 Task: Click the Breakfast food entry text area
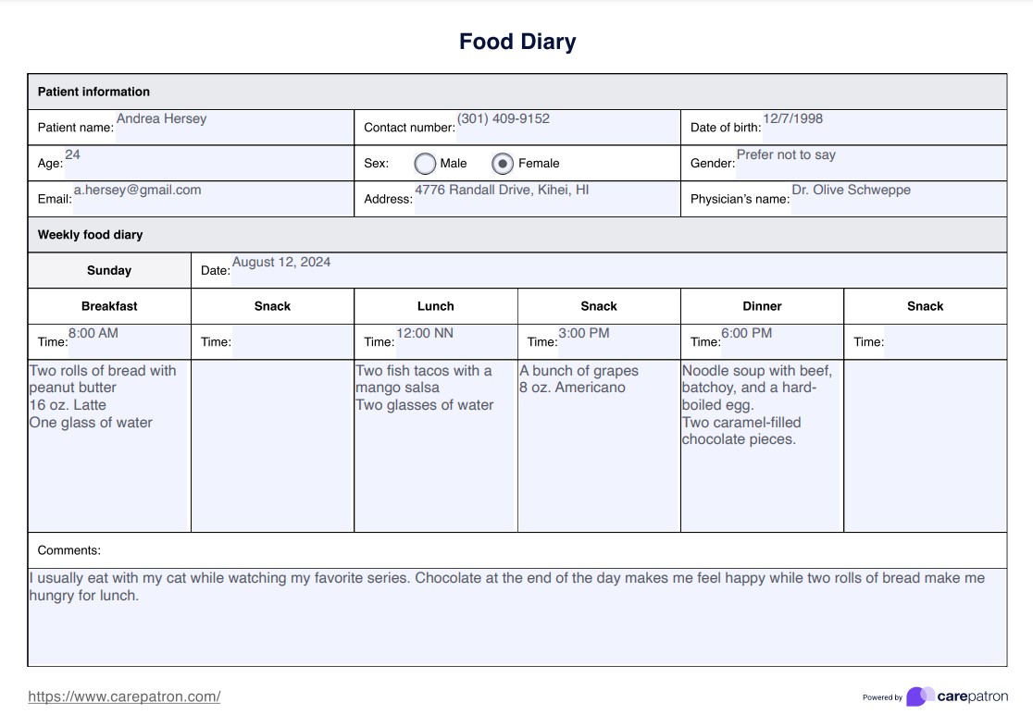tap(109, 446)
